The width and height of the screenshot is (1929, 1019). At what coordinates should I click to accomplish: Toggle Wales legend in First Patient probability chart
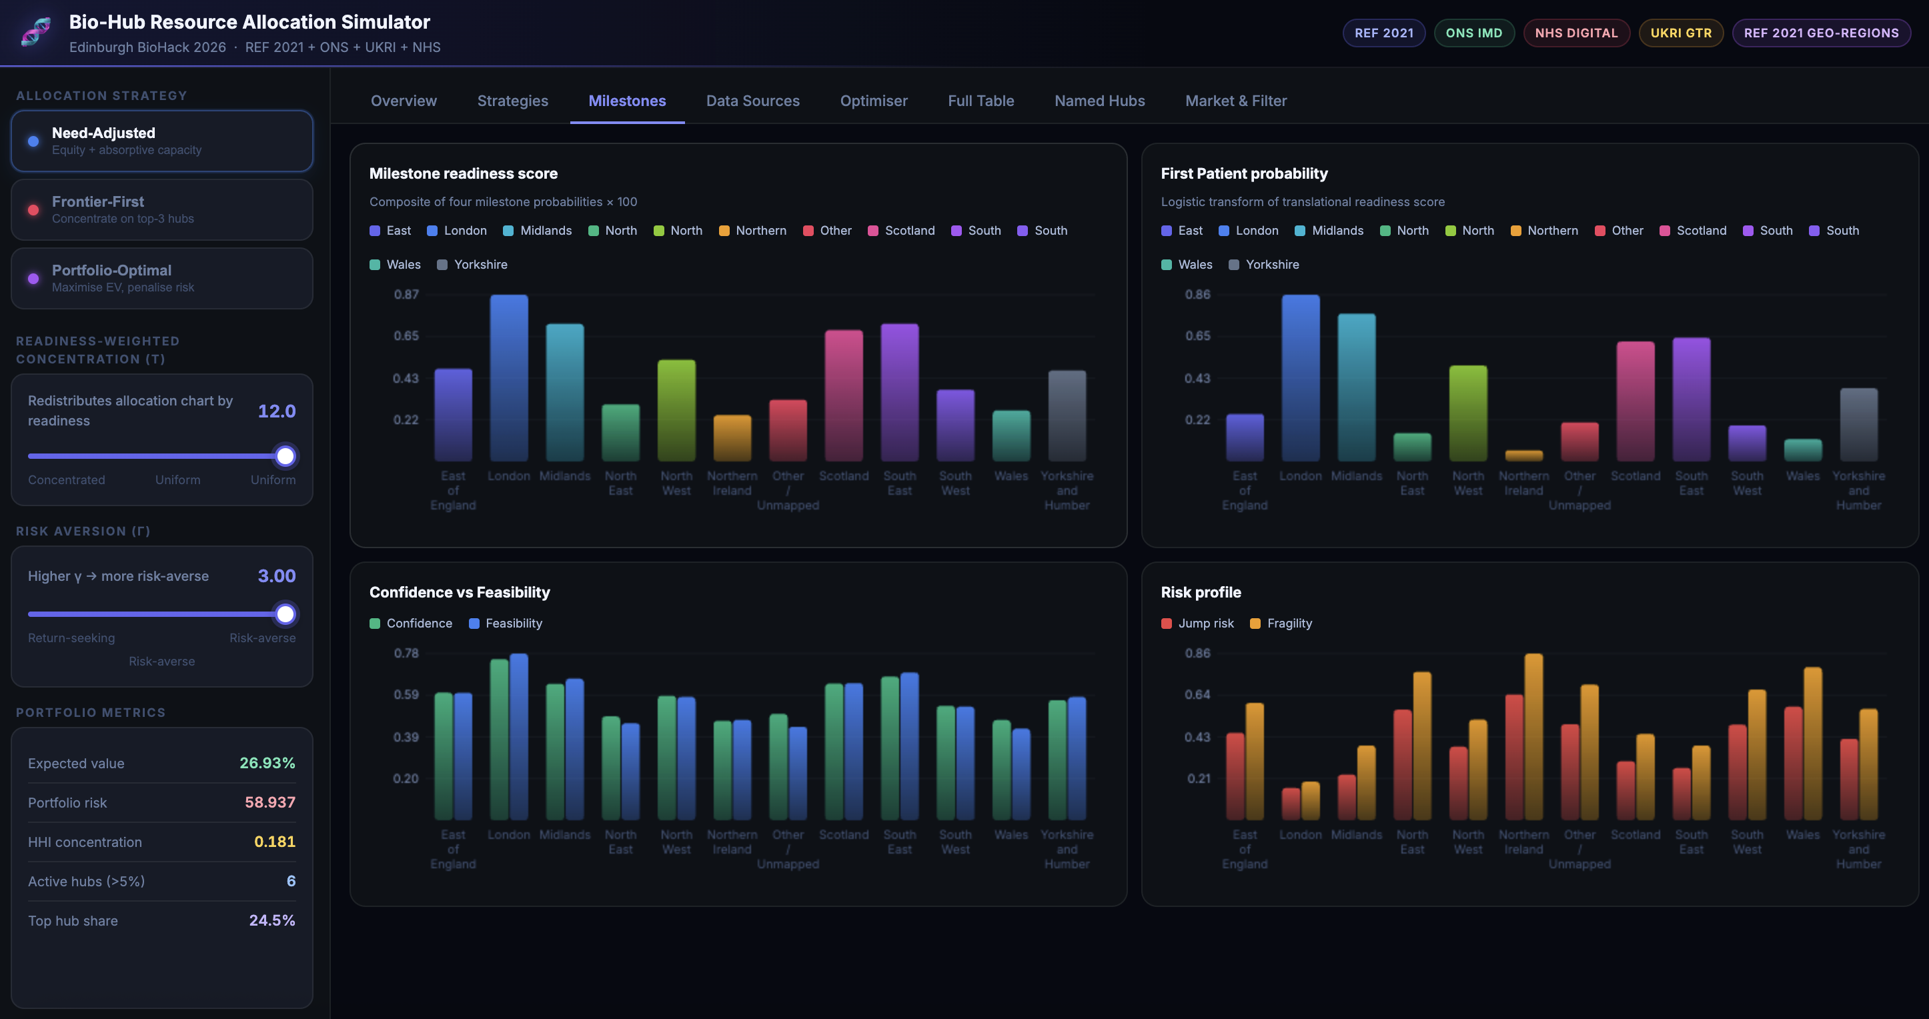tap(1186, 264)
